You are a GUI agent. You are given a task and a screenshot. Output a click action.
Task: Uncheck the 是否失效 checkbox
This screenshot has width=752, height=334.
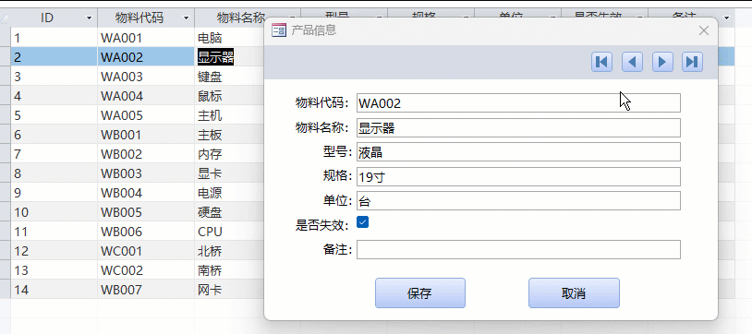362,222
